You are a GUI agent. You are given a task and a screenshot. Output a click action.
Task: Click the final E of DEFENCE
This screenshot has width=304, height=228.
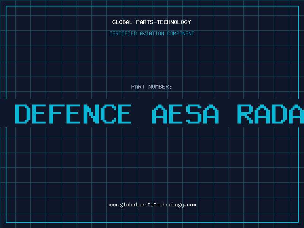[123, 114]
